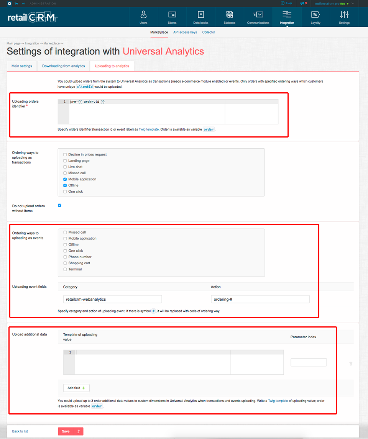Check Decline in prices request for transactions

pos(65,154)
